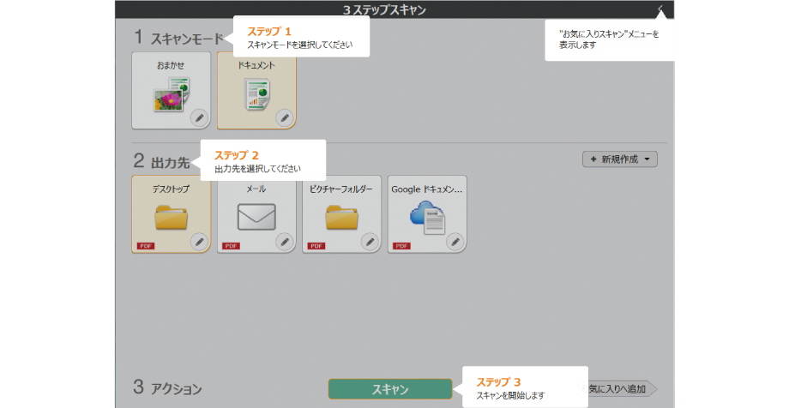Expand the 新規作成 dropdown
Viewport: 789px width, 408px height.
[x=619, y=159]
